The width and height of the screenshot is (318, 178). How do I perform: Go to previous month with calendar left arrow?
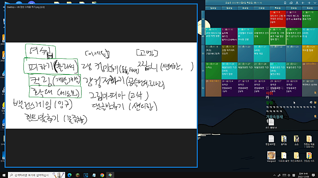[303, 3]
